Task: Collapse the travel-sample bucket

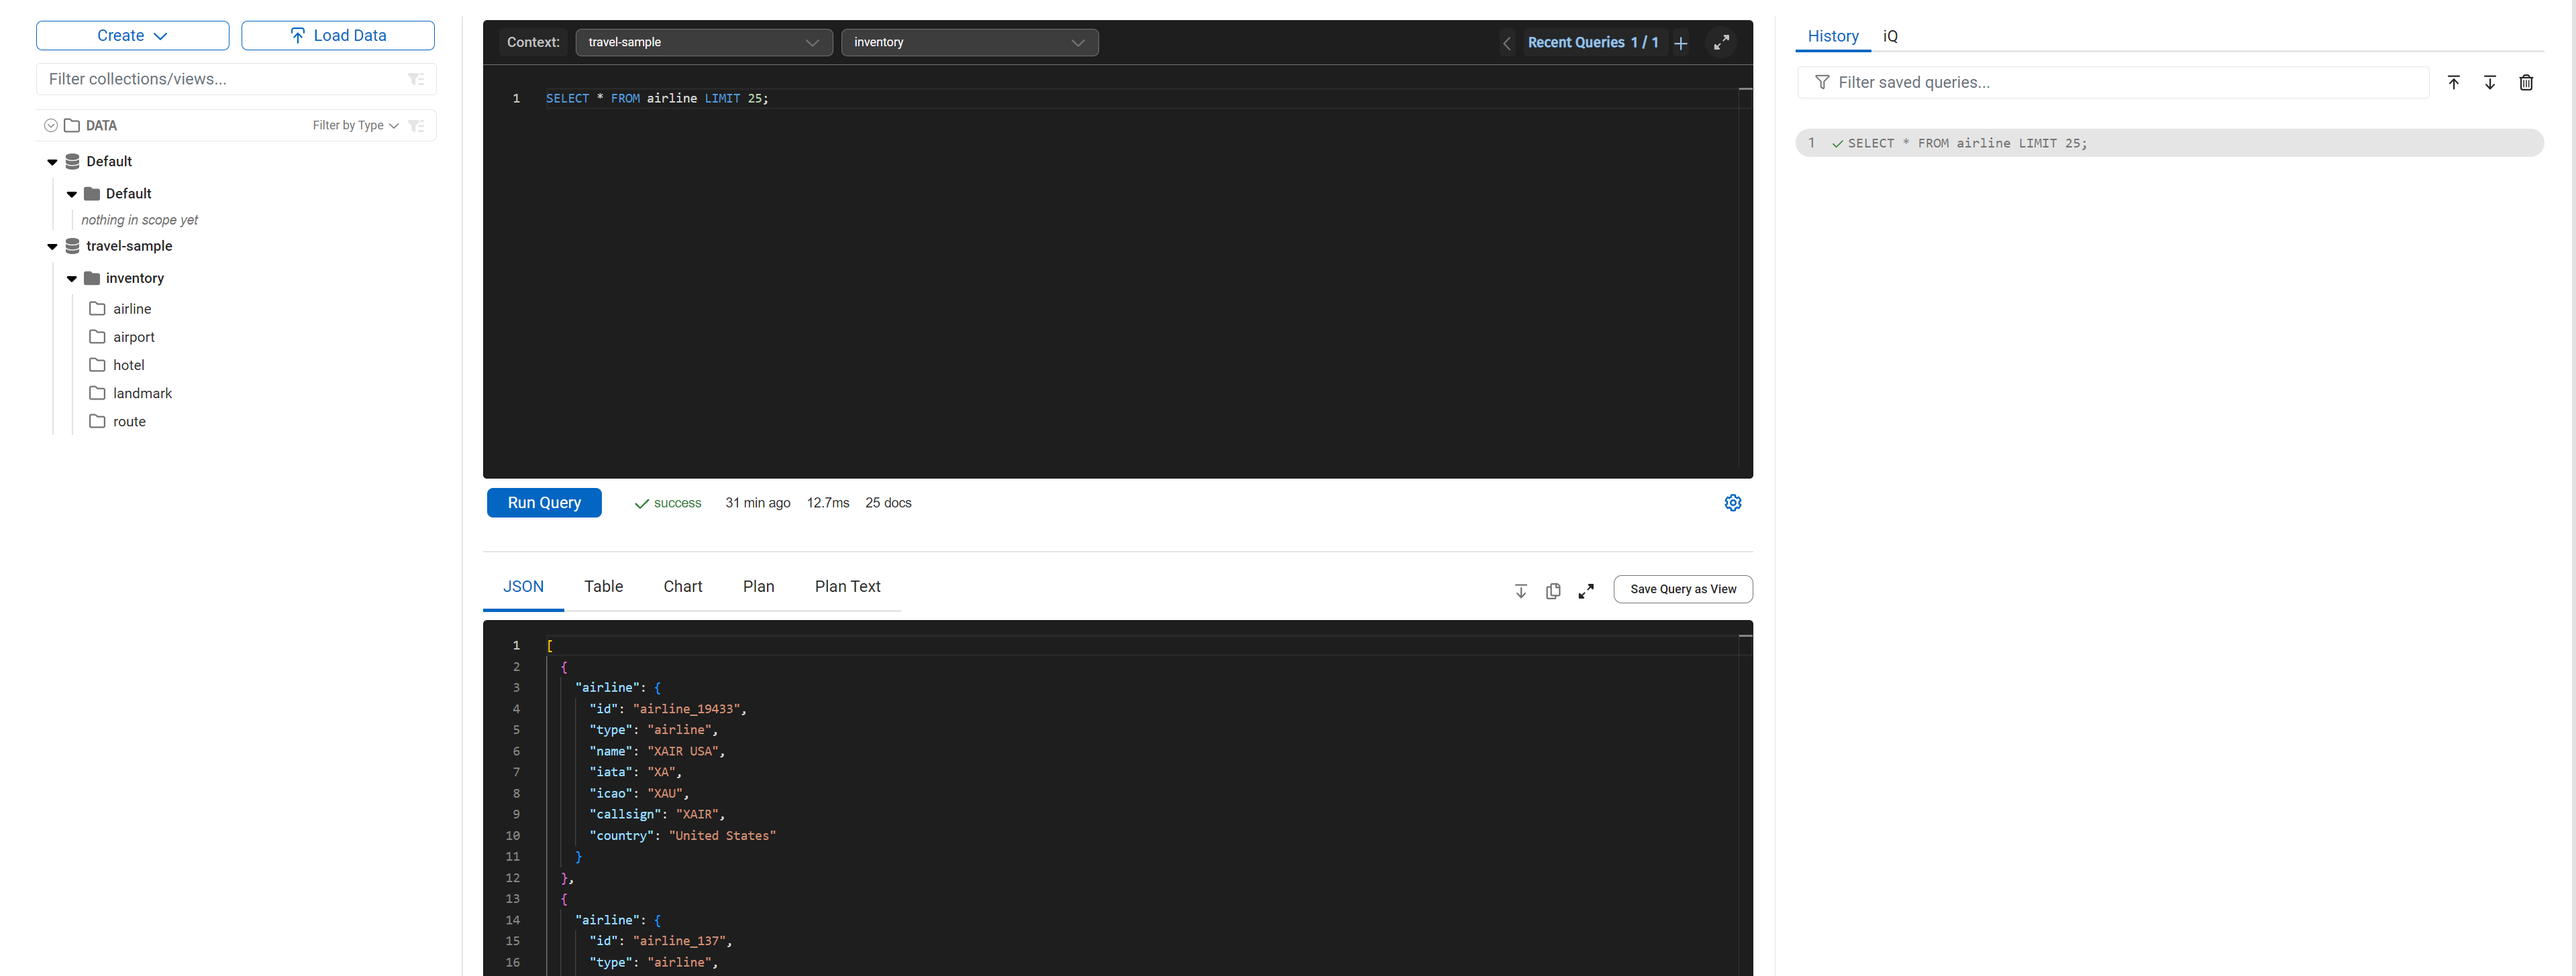Action: 52,246
